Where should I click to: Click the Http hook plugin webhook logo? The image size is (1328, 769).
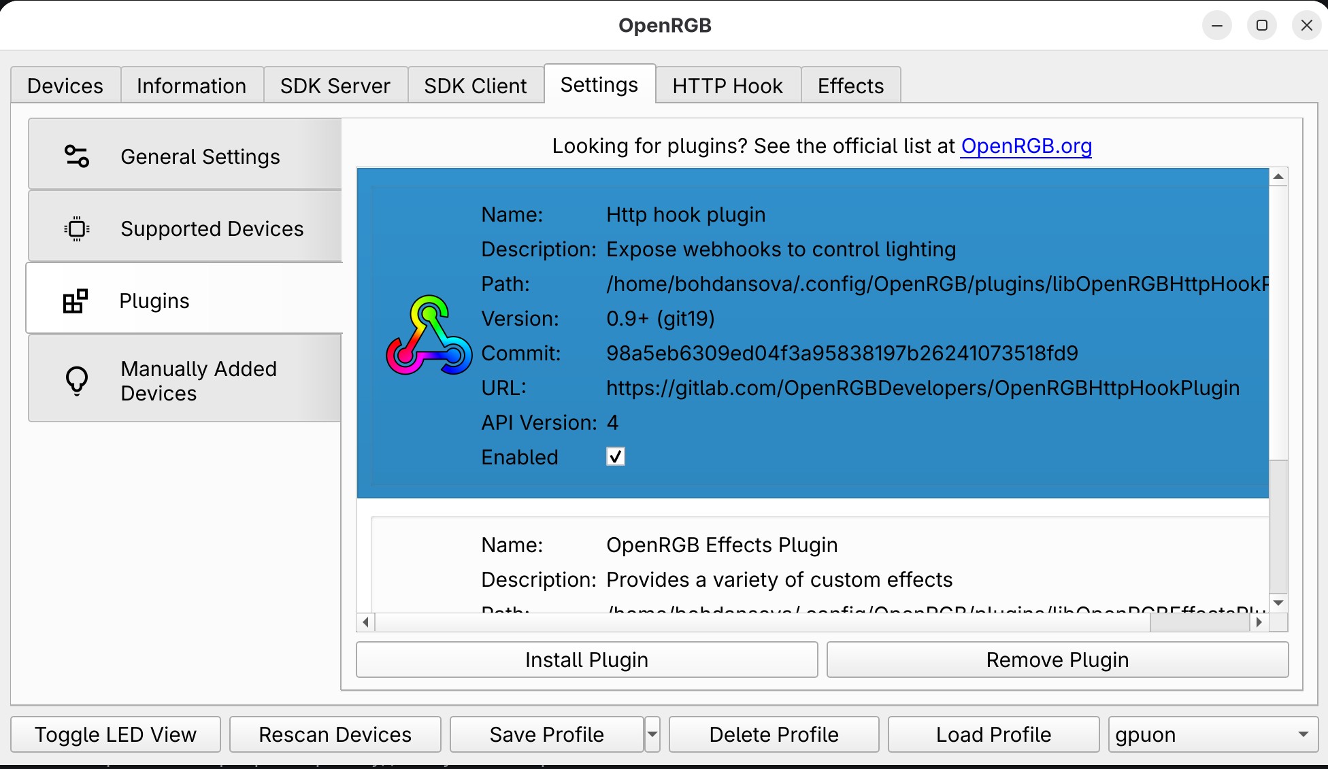[x=429, y=335]
